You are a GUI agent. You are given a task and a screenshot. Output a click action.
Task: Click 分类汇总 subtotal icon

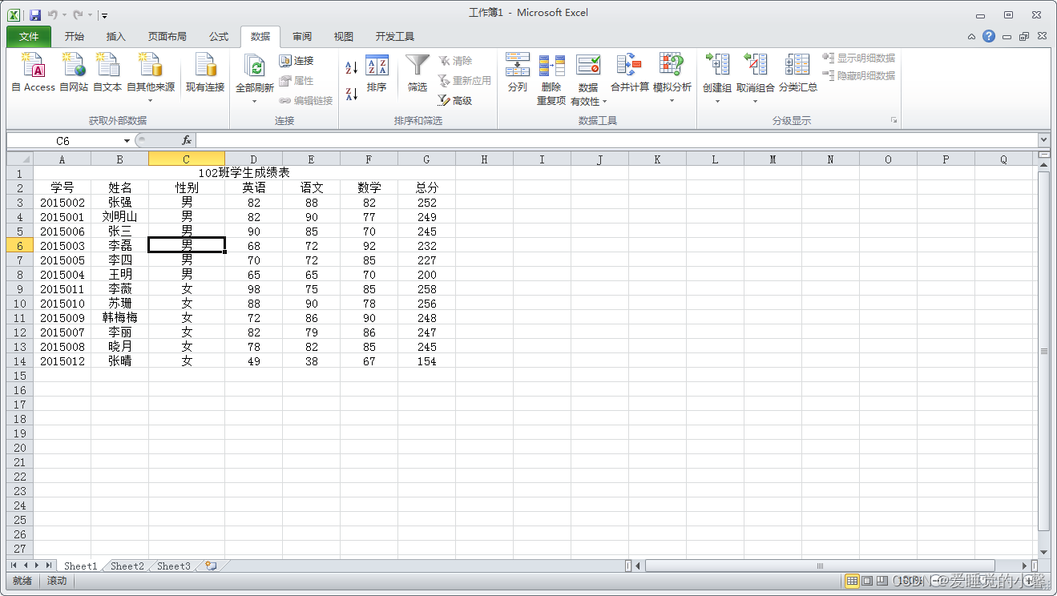tap(798, 73)
